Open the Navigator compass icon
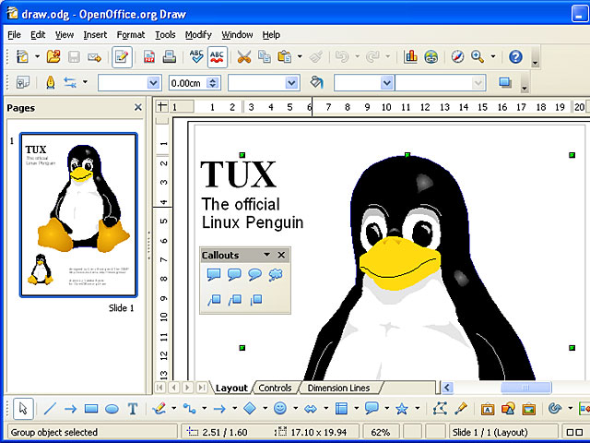The width and height of the screenshot is (590, 443). tap(457, 57)
